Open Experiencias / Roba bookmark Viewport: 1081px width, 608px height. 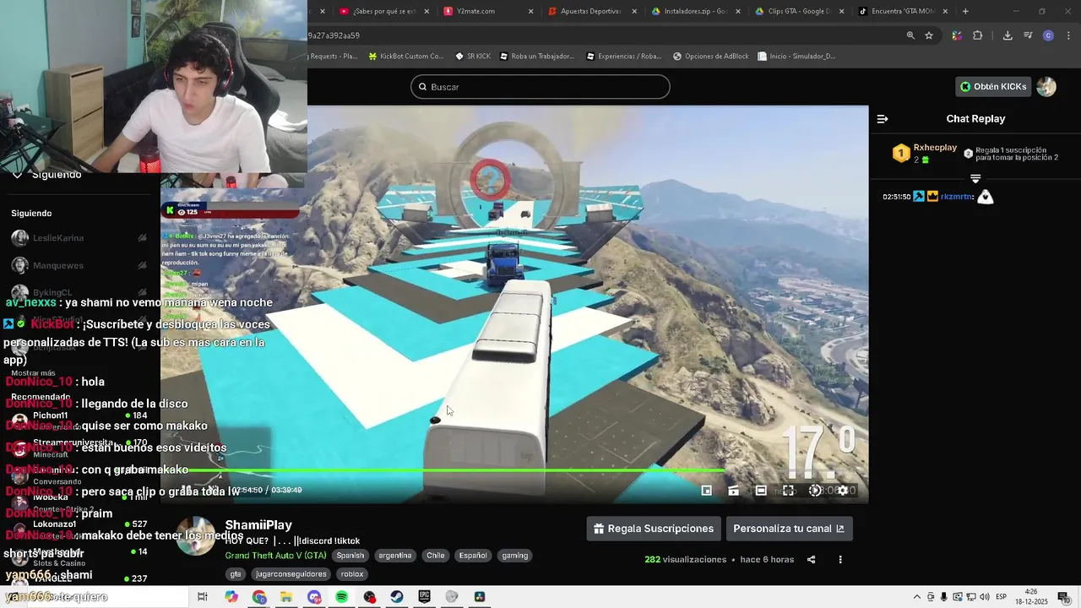pyautogui.click(x=623, y=57)
